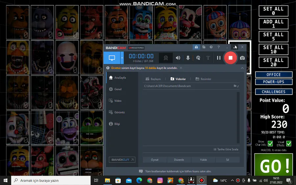Open weather widget showing 14°C

click(220, 180)
